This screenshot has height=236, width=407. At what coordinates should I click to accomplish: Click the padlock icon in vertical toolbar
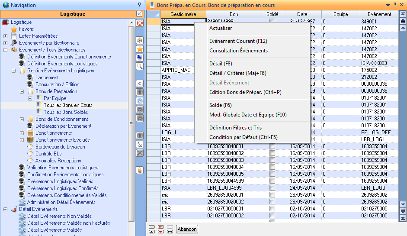tap(140, 170)
